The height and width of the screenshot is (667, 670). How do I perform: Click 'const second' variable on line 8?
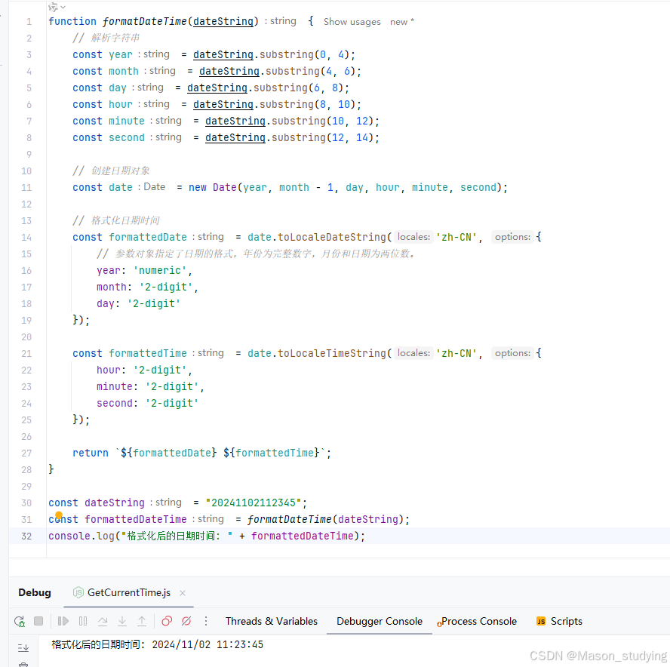(109, 137)
